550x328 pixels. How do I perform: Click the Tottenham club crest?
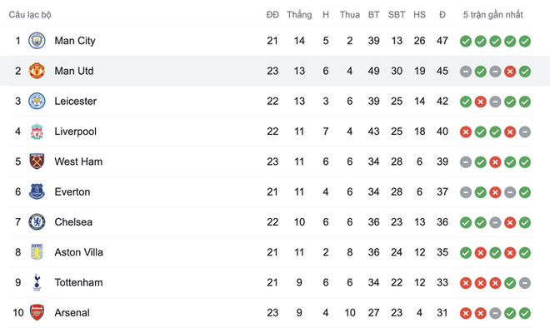(x=37, y=282)
